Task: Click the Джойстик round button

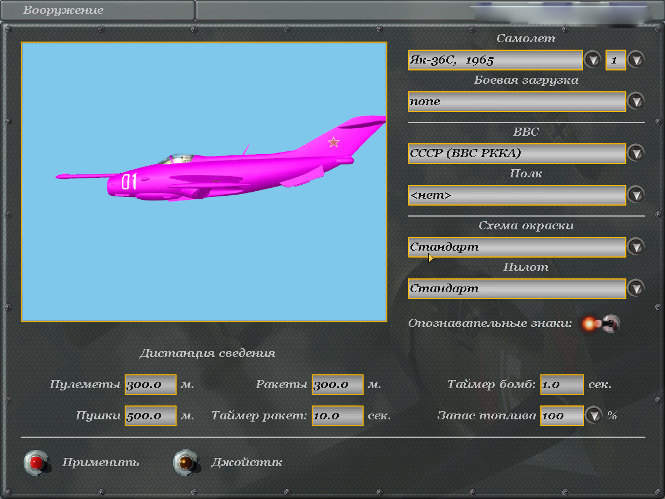Action: pyautogui.click(x=186, y=463)
